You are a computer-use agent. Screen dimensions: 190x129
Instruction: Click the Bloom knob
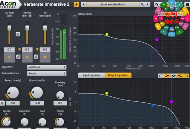click(60, 122)
